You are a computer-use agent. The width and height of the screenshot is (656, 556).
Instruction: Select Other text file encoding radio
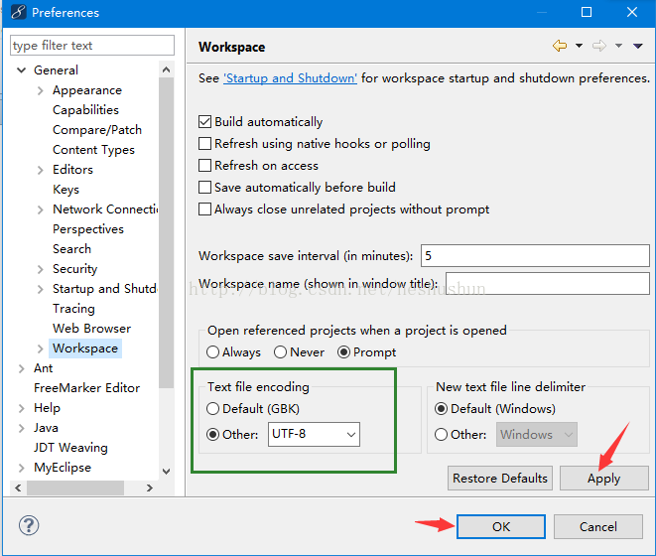[x=213, y=434]
